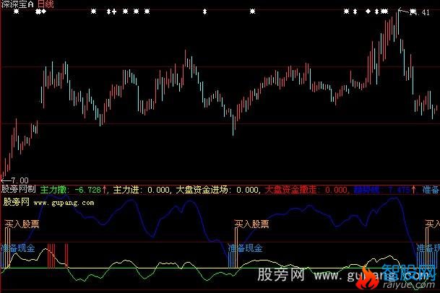
Task: Click the 股旁网制 indicator name
Action: [x=18, y=190]
